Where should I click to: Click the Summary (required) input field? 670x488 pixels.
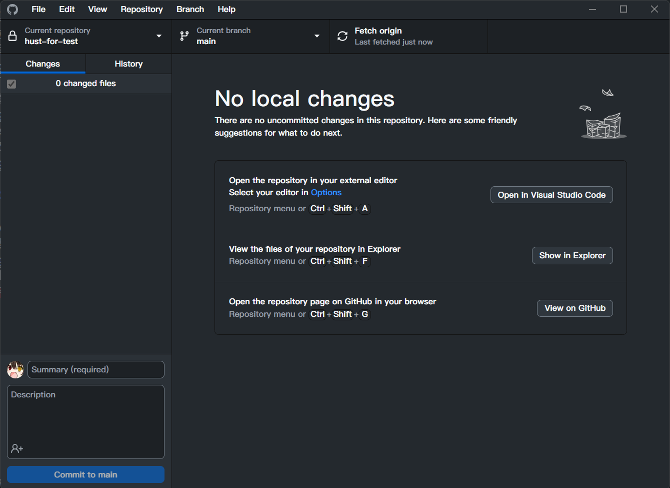[x=95, y=370]
